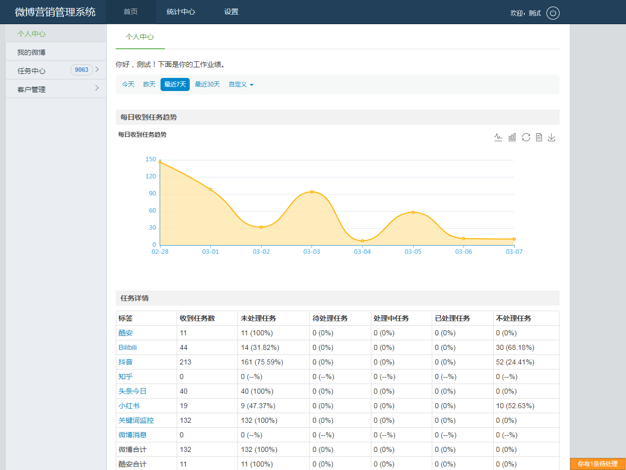Expand the 任务中心 sidebar chevron
This screenshot has height=470, width=626.
[x=97, y=70]
